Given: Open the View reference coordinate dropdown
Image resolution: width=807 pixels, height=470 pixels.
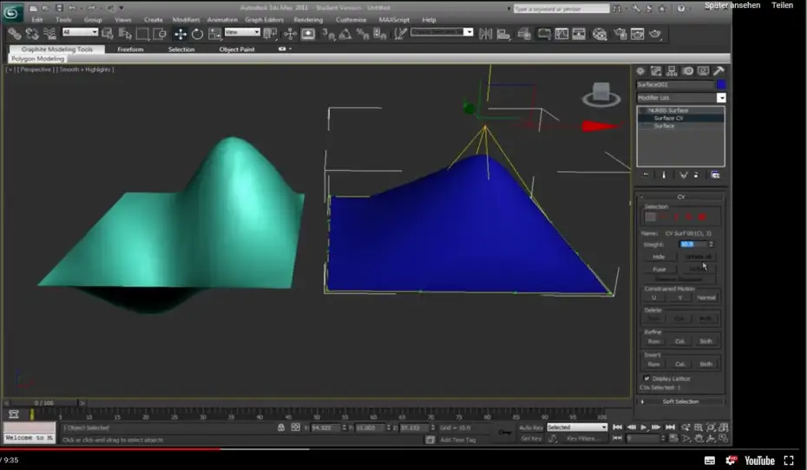Looking at the screenshot, I should coord(242,32).
